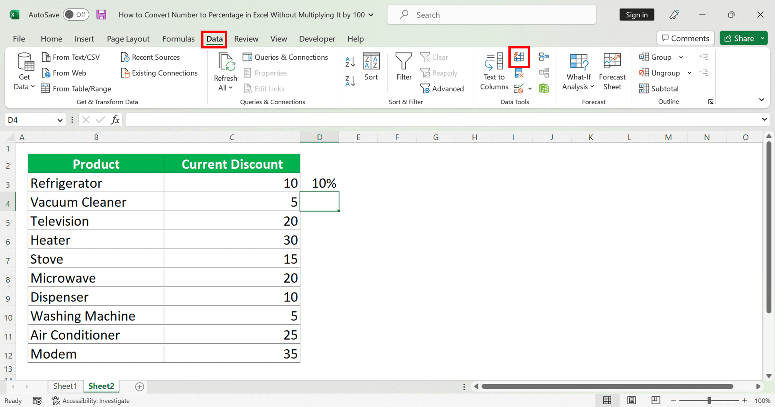Open Text to Columns wizard
775x407 pixels.
point(494,72)
